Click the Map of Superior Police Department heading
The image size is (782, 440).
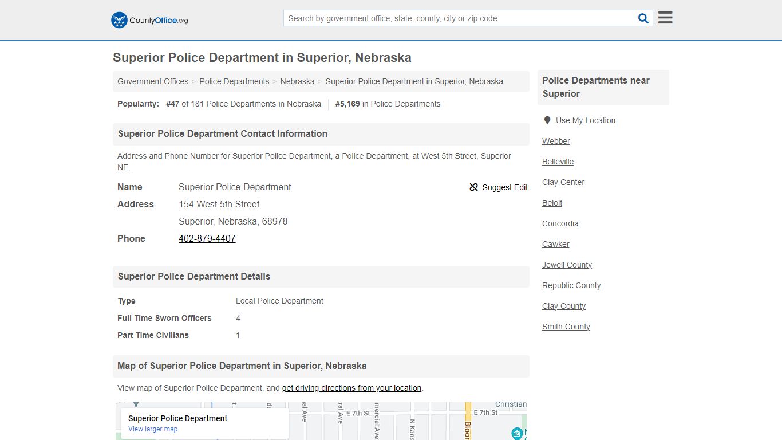point(242,366)
